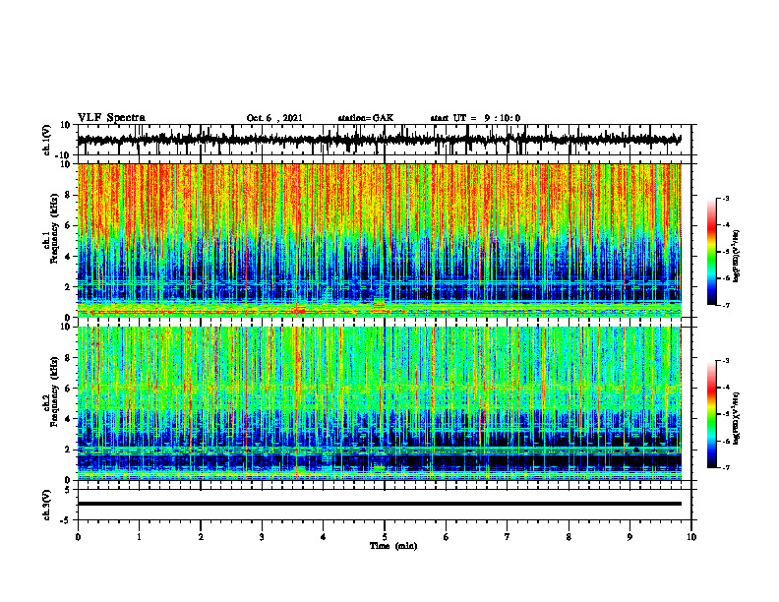Click the "-10" tick on ch.1(V) axis
Viewport: 779px width, 602px height.
pyautogui.click(x=64, y=155)
